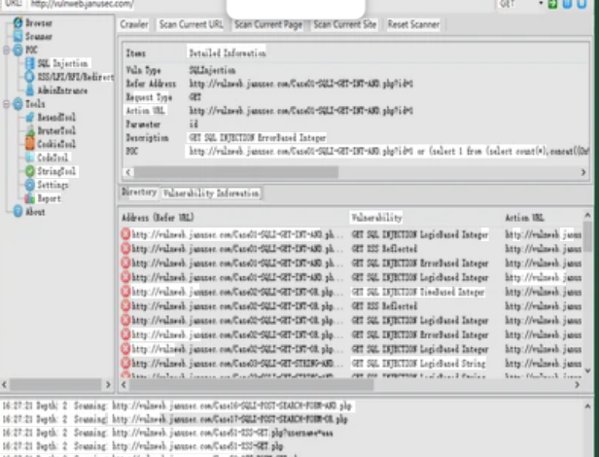
Task: Click the XSS/LFI/RFI/Redirect icon
Action: tap(30, 77)
